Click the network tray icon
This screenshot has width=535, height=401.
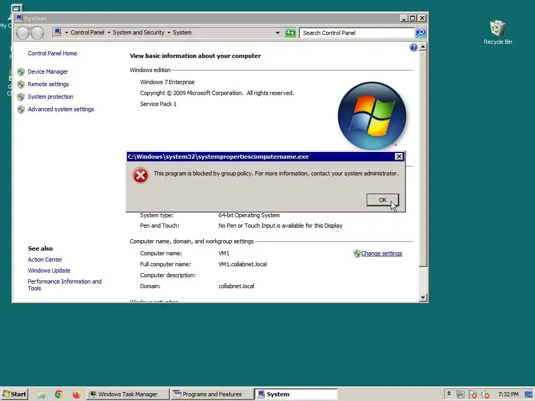click(x=460, y=395)
